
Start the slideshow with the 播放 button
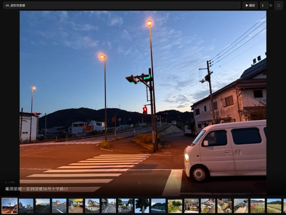point(250,5)
